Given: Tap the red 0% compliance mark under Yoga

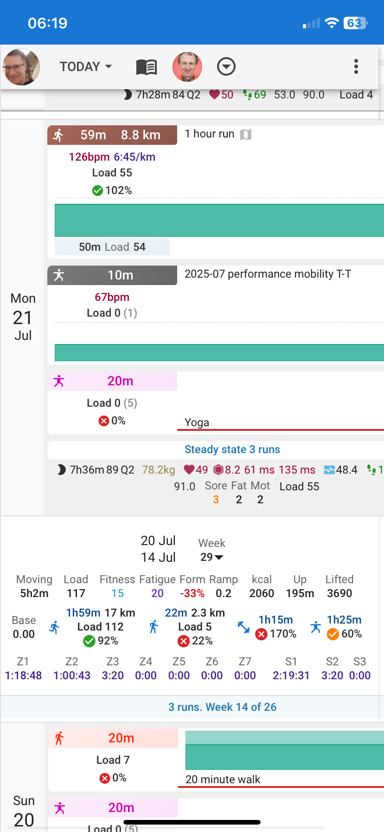Looking at the screenshot, I should click(x=104, y=421).
